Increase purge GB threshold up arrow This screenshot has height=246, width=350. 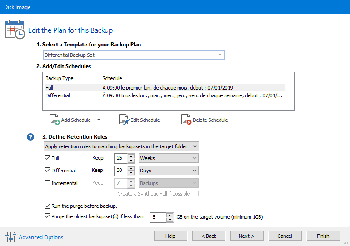[170, 215]
